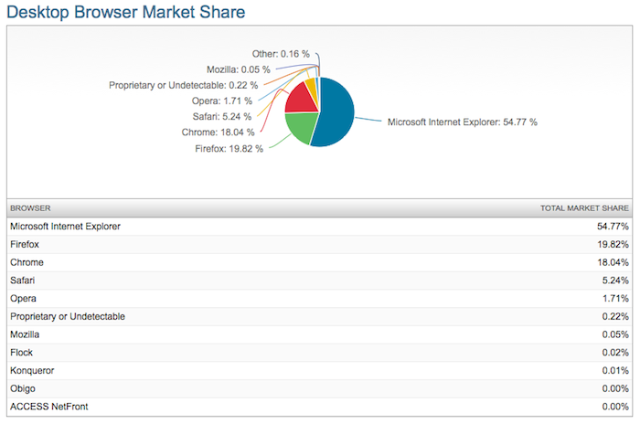Click pie label 'Firefox: 19.82 %'

(x=229, y=149)
